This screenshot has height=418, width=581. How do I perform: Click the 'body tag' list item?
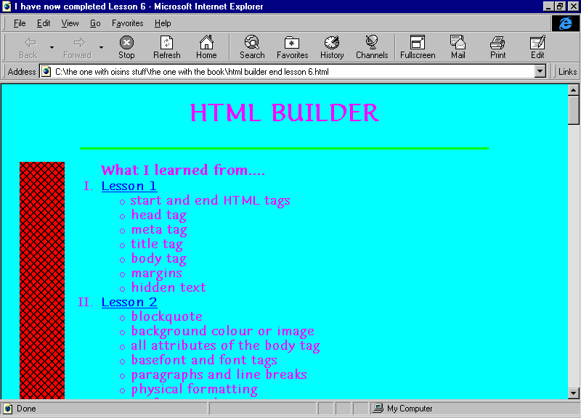[x=158, y=258]
